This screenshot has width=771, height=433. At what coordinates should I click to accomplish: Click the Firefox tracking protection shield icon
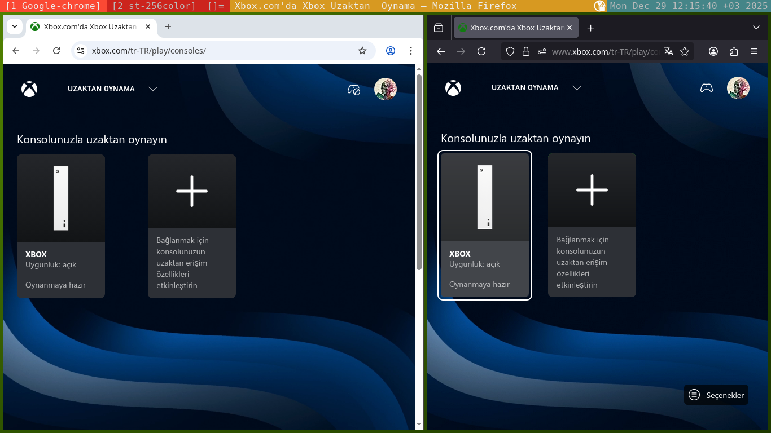510,51
